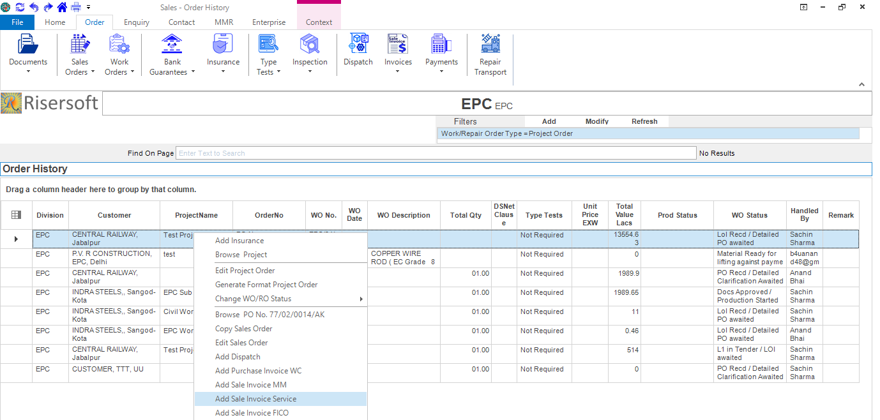880x420 pixels.
Task: Click the Dispatch ribbon icon
Action: 358,45
